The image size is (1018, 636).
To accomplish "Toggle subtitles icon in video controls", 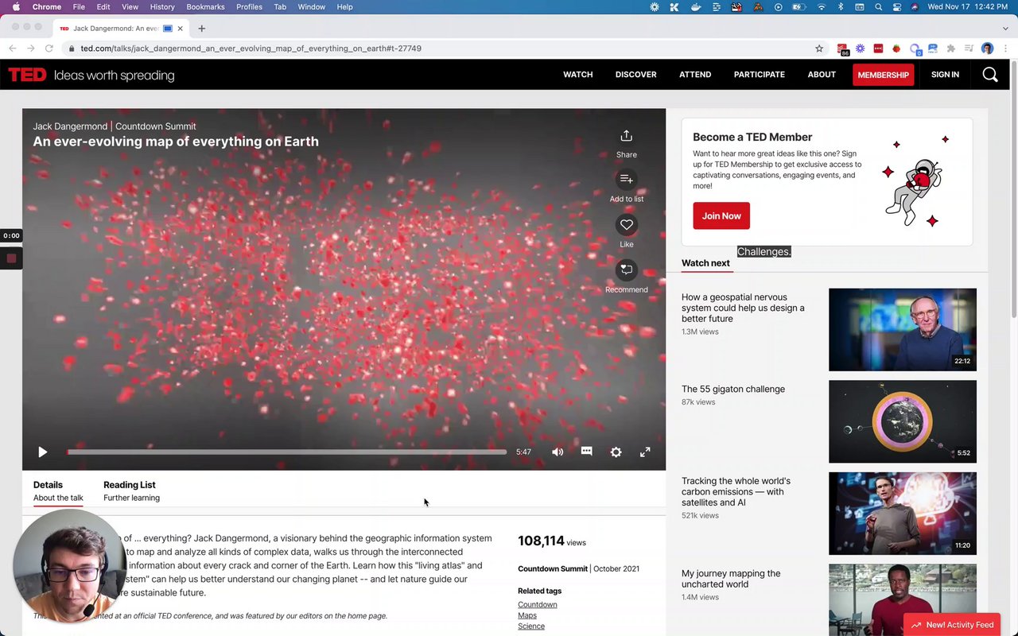I will [x=586, y=451].
